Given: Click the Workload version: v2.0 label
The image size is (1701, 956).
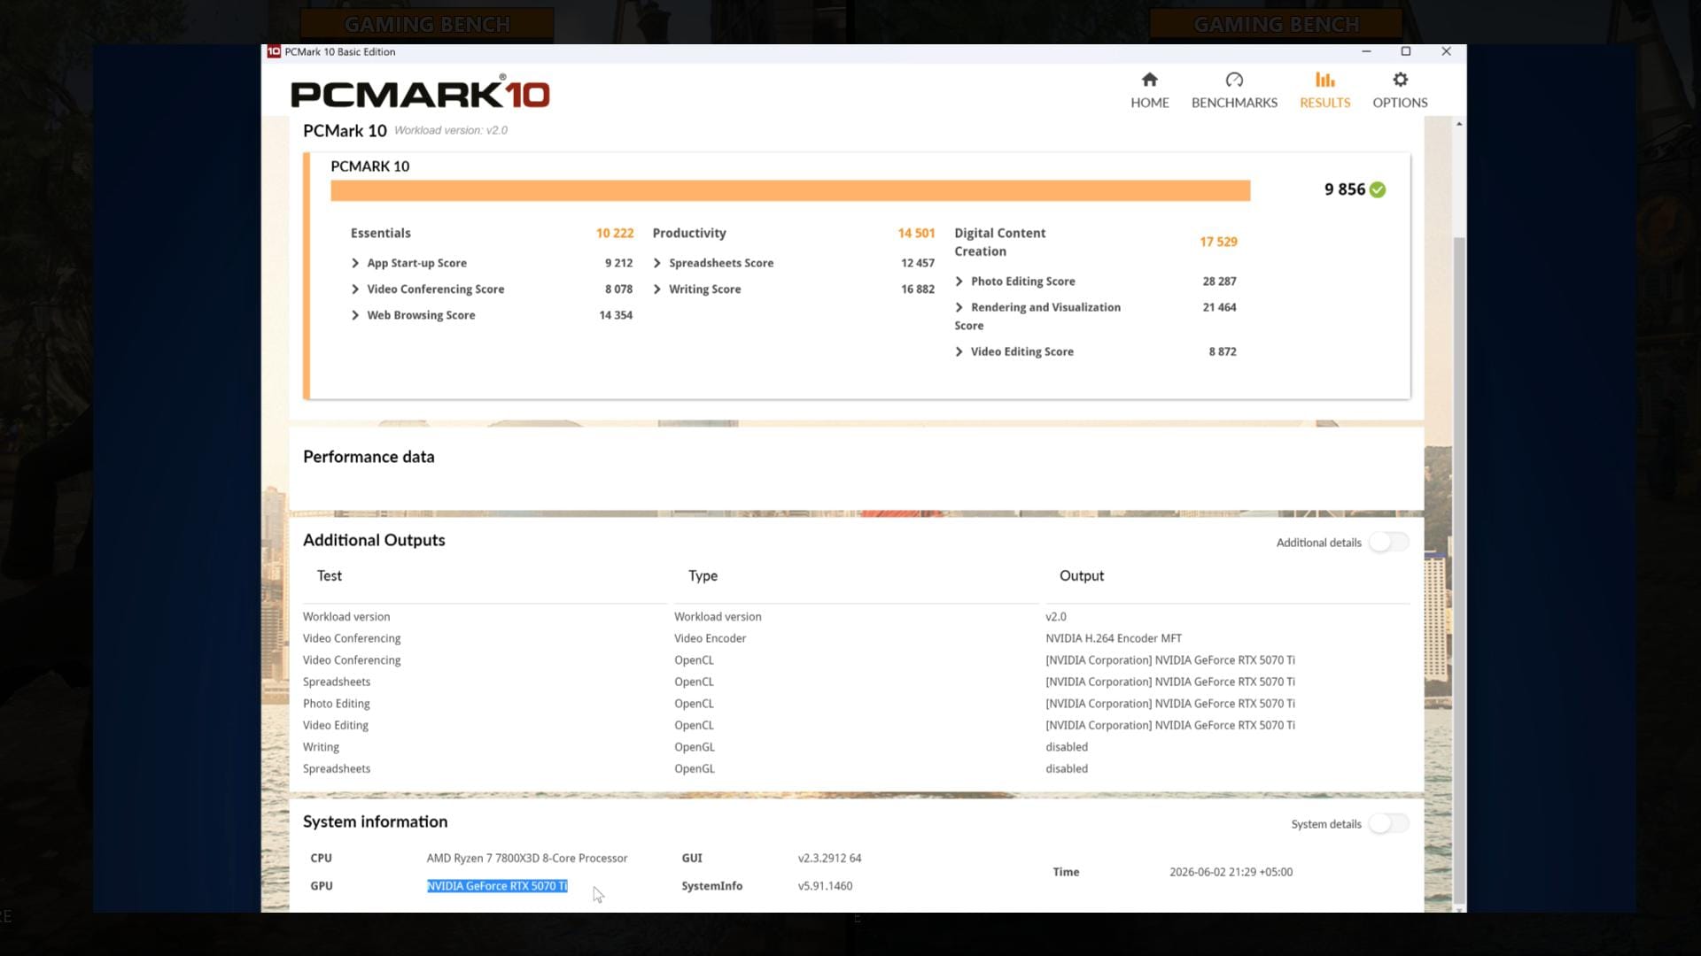Looking at the screenshot, I should [x=451, y=130].
